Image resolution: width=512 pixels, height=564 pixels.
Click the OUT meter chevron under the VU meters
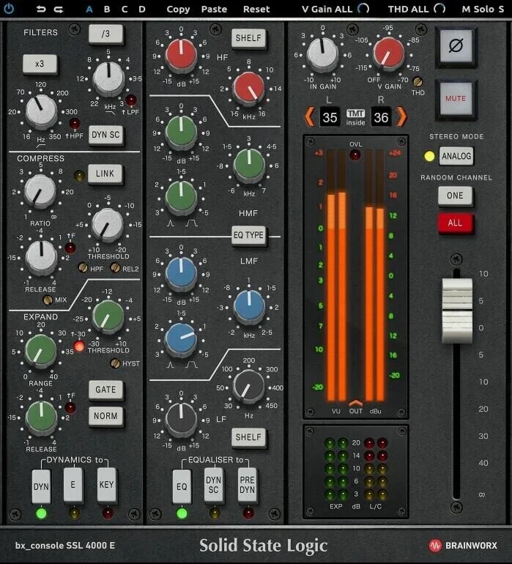[x=355, y=403]
